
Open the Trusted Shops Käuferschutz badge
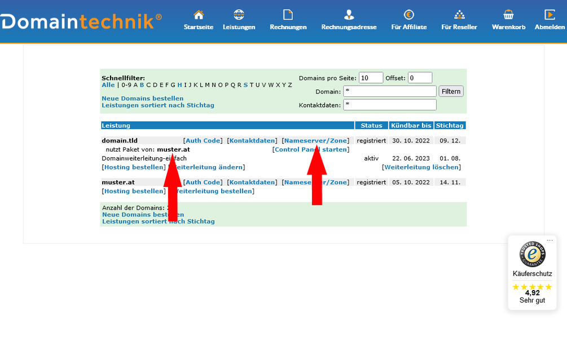[x=532, y=273]
